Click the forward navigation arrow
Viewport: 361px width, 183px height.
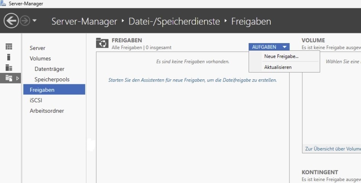coord(24,21)
